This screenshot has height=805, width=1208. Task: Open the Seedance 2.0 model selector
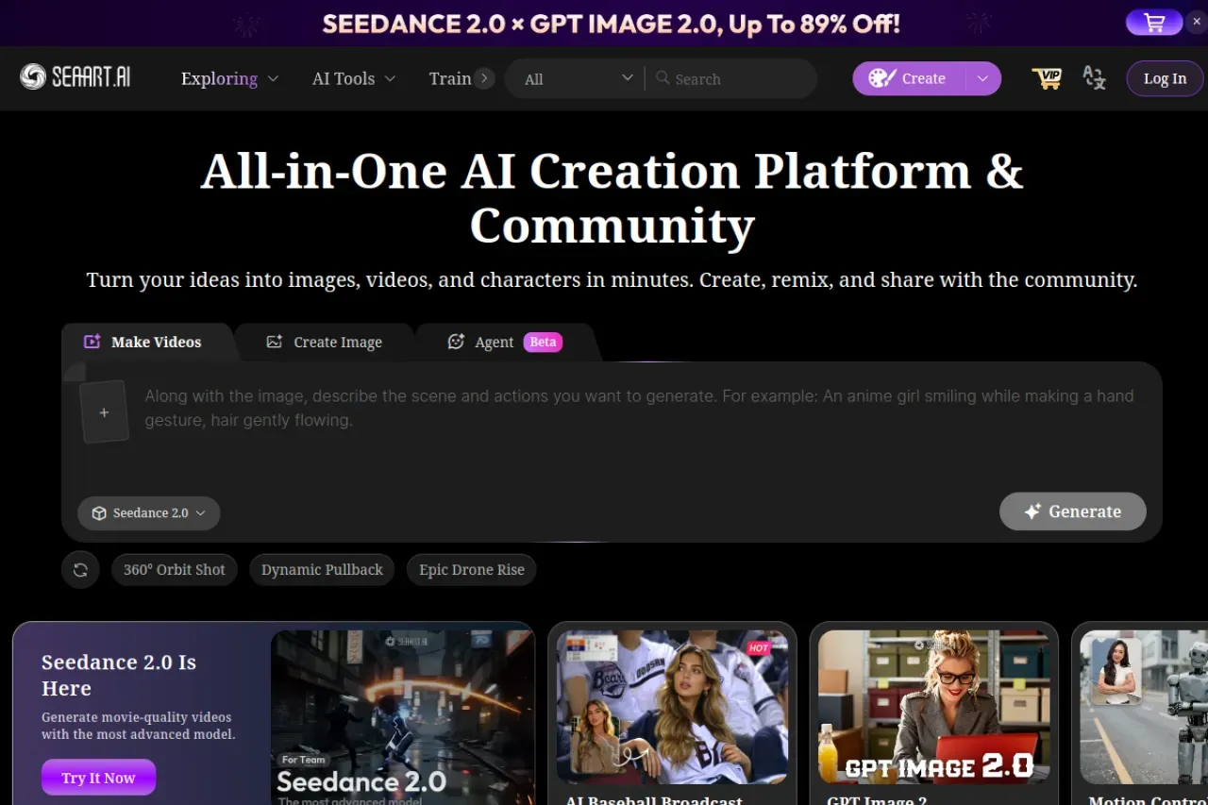[149, 513]
